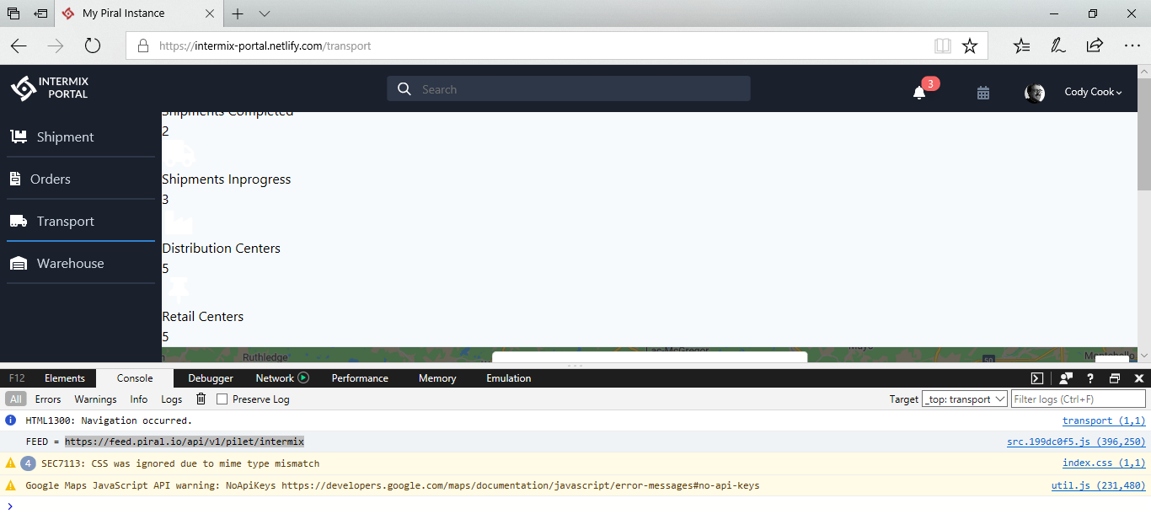This screenshot has height=530, width=1151.
Task: Open the Target dropdown showing _top: transport
Action: click(964, 399)
